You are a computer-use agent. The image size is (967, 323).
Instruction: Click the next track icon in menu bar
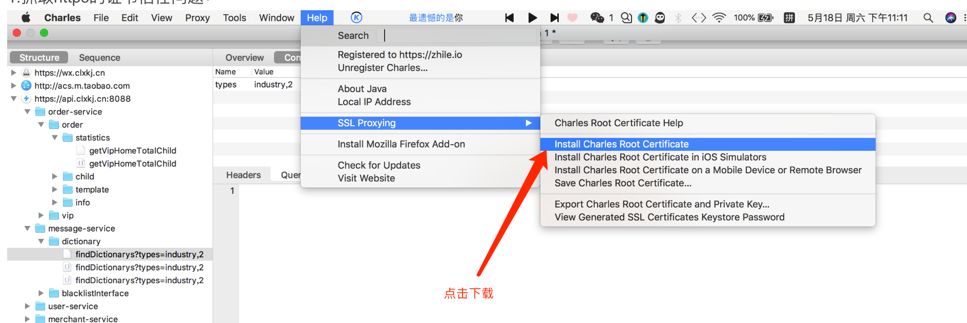[x=554, y=18]
